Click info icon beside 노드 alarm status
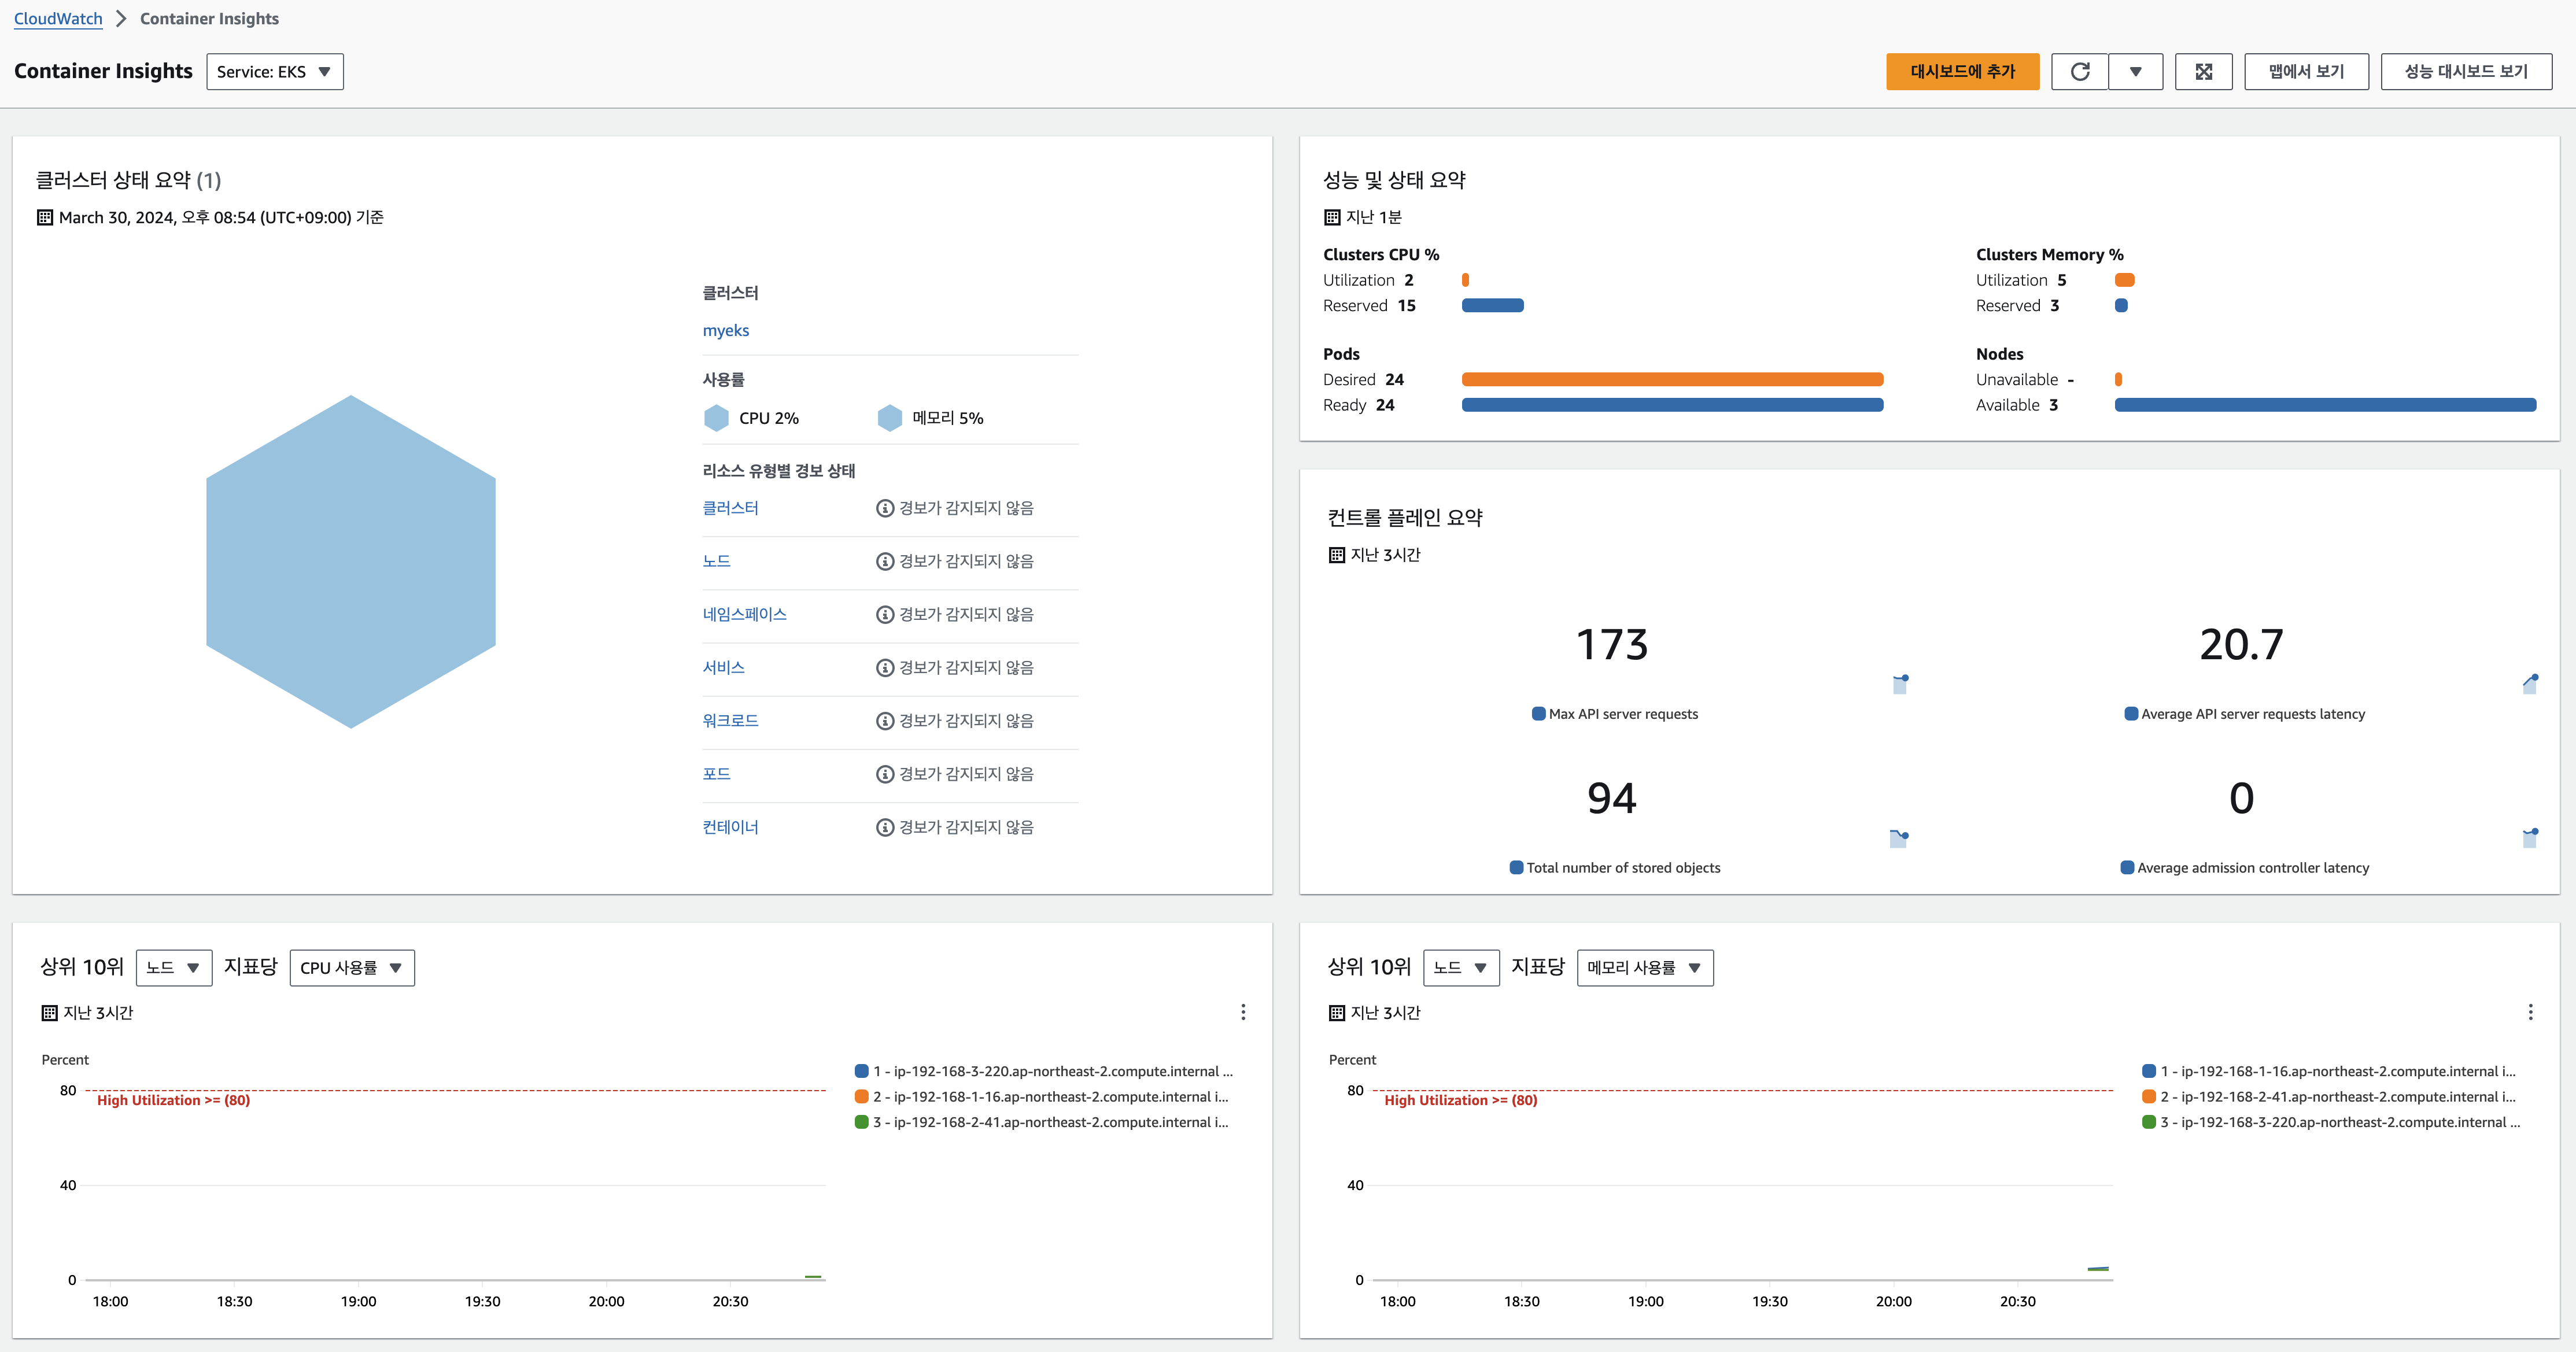The height and width of the screenshot is (1352, 2576). [x=884, y=561]
